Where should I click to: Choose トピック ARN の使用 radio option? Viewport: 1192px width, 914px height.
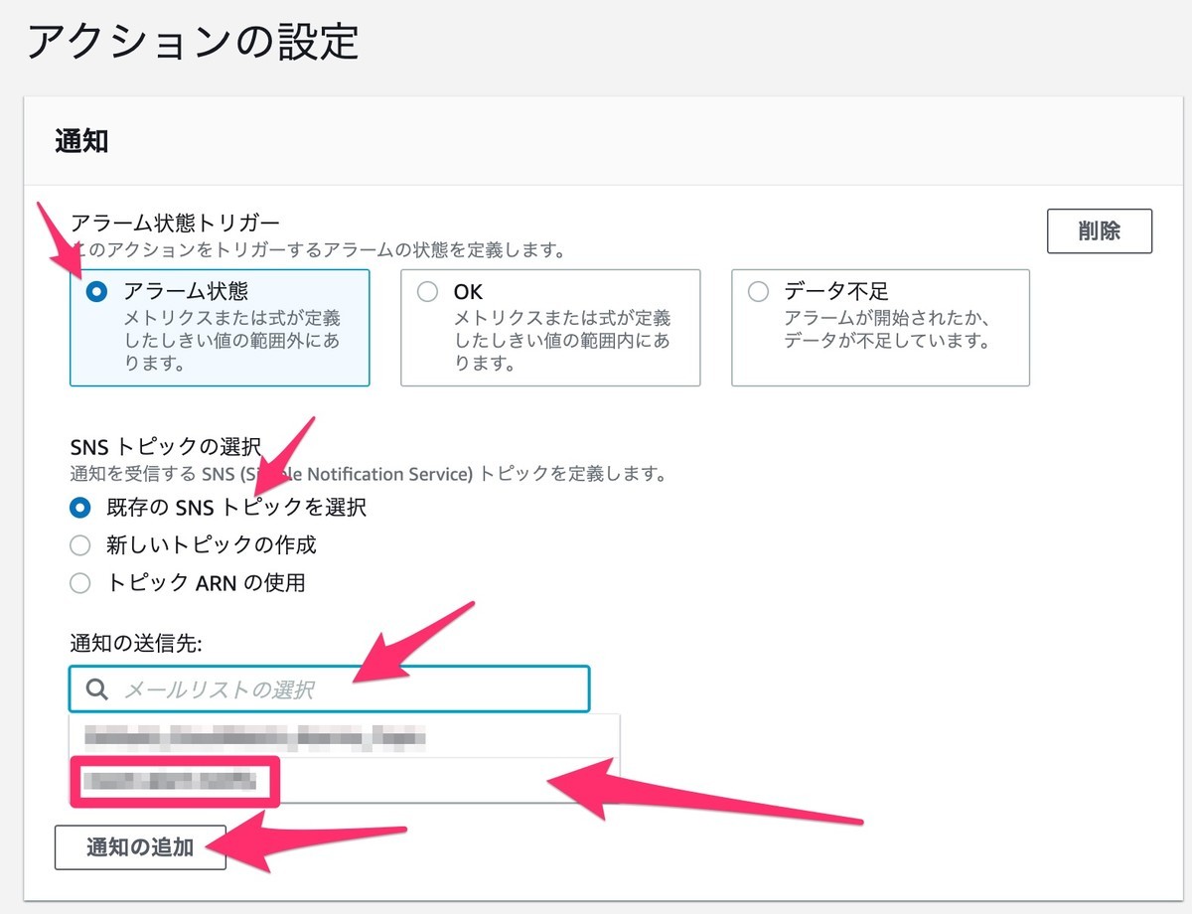(x=80, y=583)
